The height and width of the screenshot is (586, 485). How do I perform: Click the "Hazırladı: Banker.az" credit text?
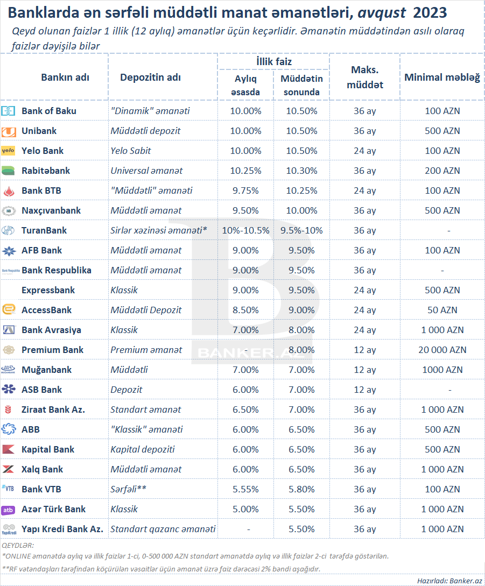pos(449,581)
